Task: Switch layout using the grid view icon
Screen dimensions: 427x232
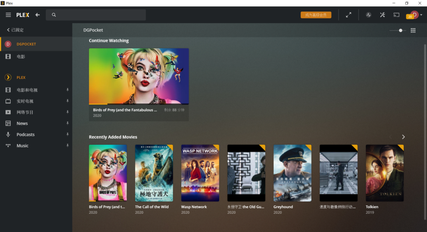Action: point(413,30)
